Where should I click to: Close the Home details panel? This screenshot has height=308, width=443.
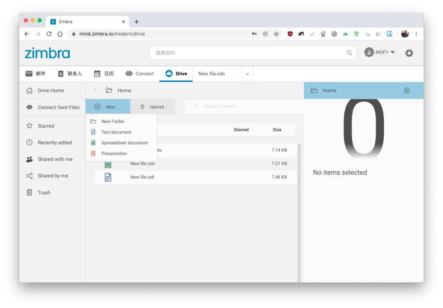(407, 91)
